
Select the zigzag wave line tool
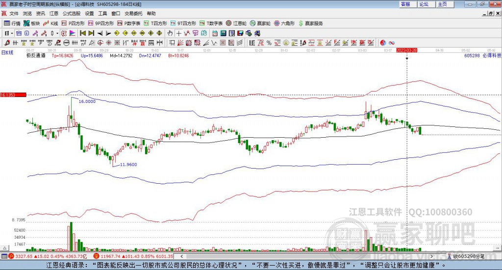(214, 43)
